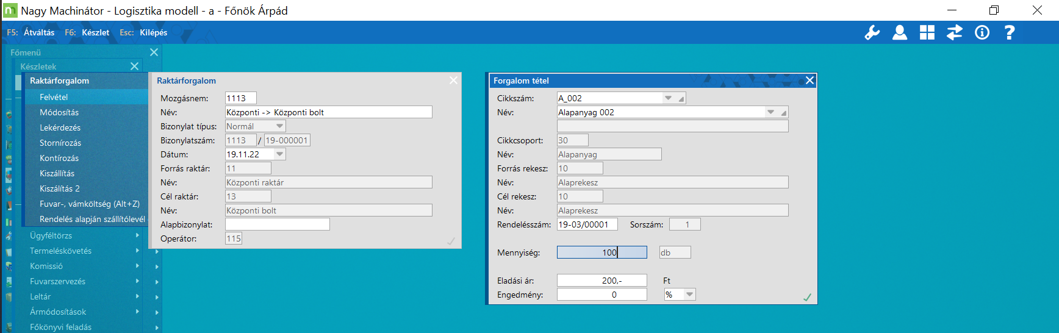Open the Cikkszám dropdown arrow
1059x333 pixels.
tap(668, 98)
